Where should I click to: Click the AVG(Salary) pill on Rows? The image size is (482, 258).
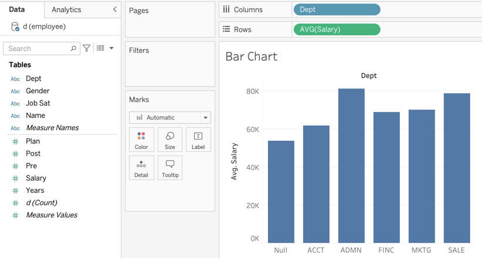[x=337, y=29]
